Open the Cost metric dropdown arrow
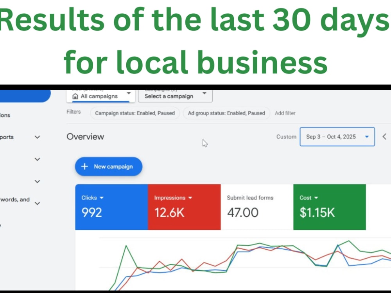Viewport: 391px width, 293px height. (316, 198)
